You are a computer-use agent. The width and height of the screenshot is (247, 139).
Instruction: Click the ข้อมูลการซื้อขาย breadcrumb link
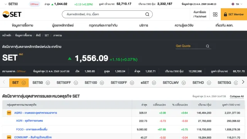click(x=24, y=36)
